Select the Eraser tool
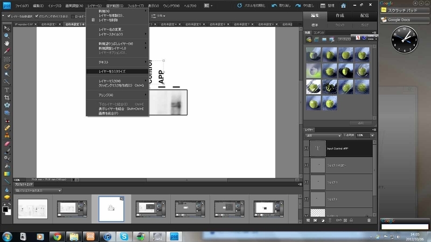The image size is (431, 242). click(x=7, y=144)
